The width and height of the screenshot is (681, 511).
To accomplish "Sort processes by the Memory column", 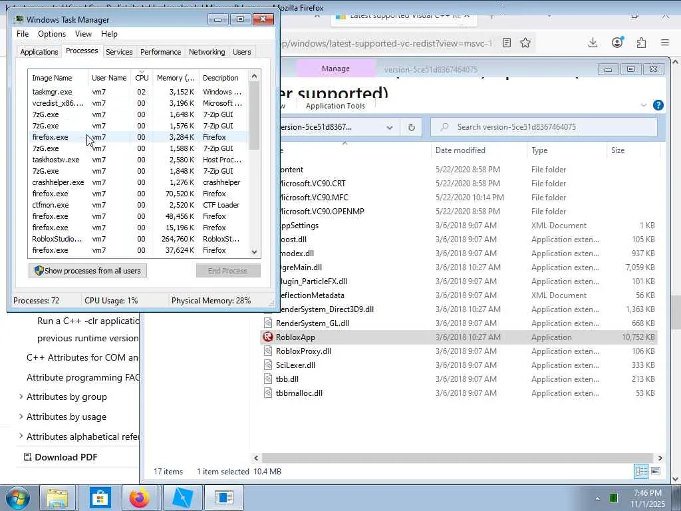I will pos(176,78).
